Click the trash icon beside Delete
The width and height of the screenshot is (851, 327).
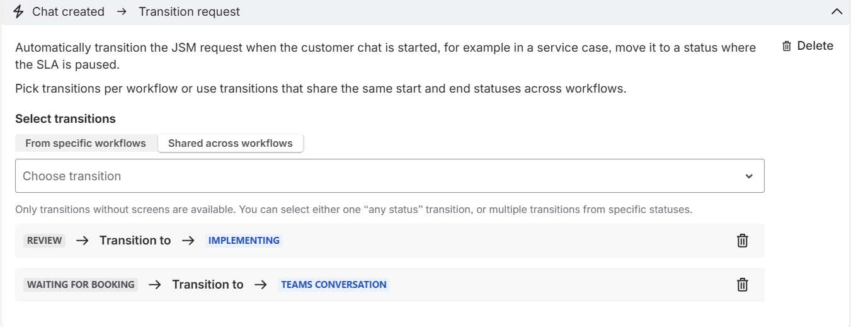(x=787, y=46)
